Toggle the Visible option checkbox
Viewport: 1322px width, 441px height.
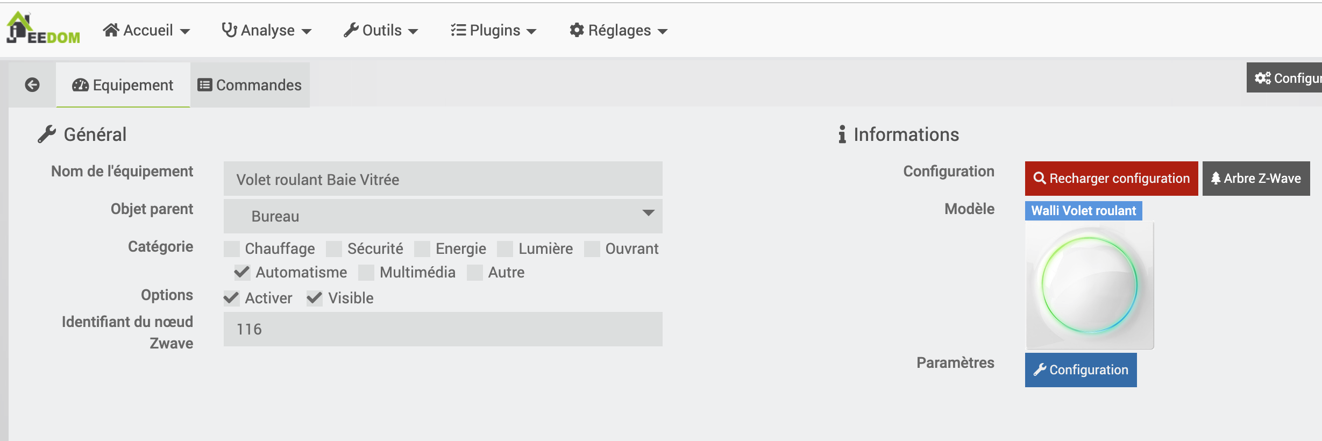(315, 298)
